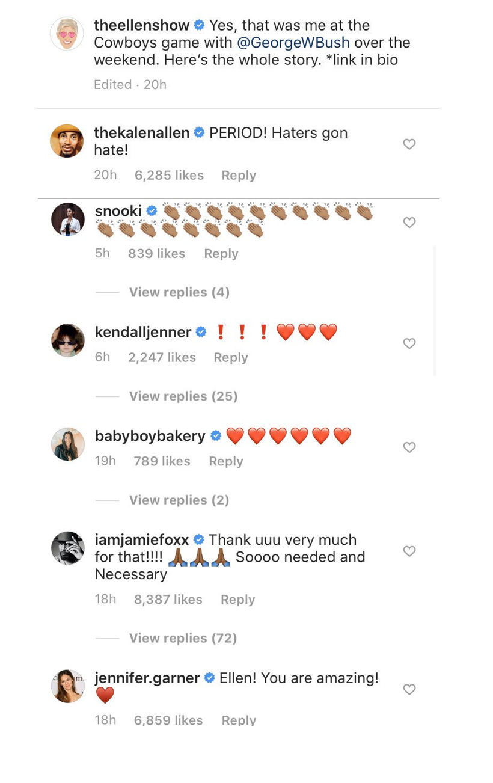Expand View replies (4) under snooki

179,292
